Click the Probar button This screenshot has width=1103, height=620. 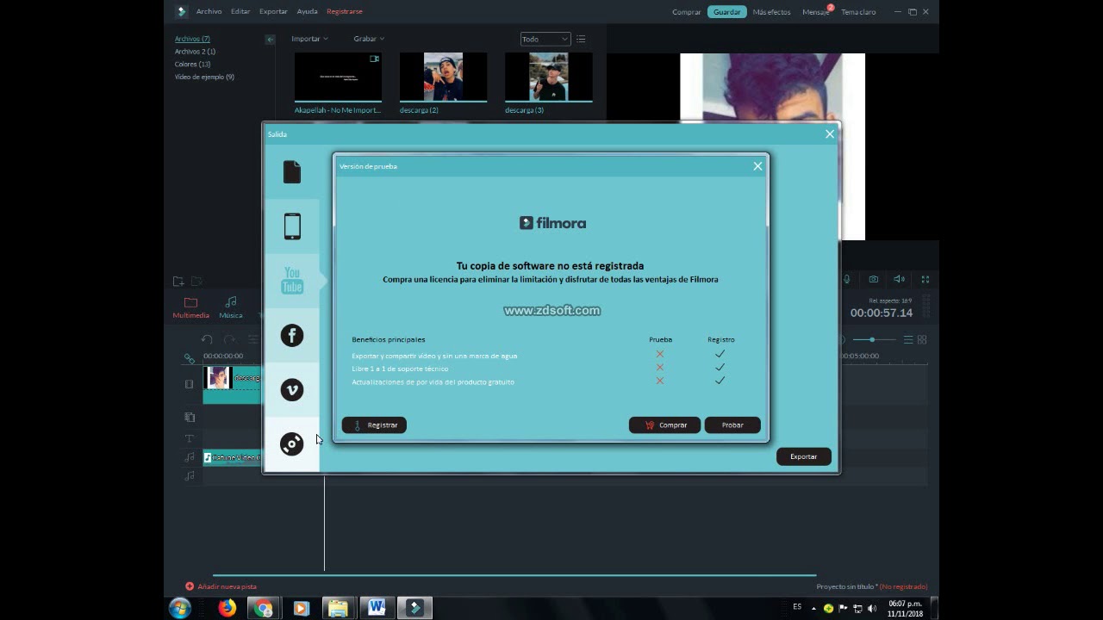(x=732, y=425)
